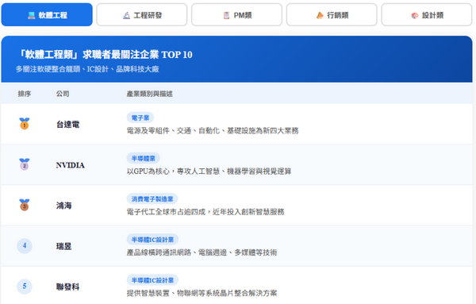Open the PM類 tab
Viewport: 476px width, 304px height.
pos(236,15)
